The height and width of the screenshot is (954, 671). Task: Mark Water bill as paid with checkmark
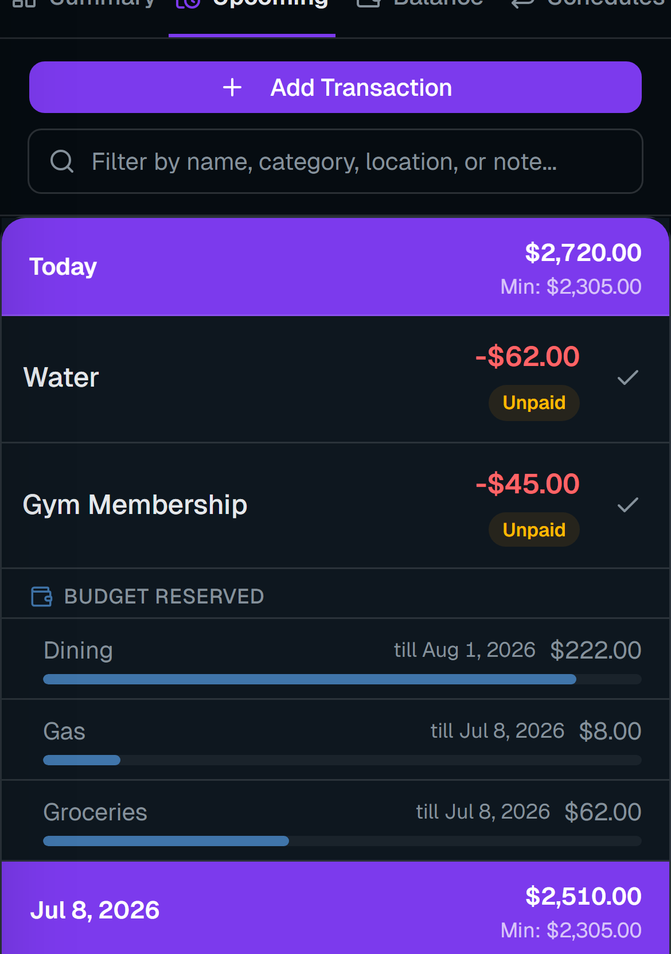pyautogui.click(x=627, y=377)
